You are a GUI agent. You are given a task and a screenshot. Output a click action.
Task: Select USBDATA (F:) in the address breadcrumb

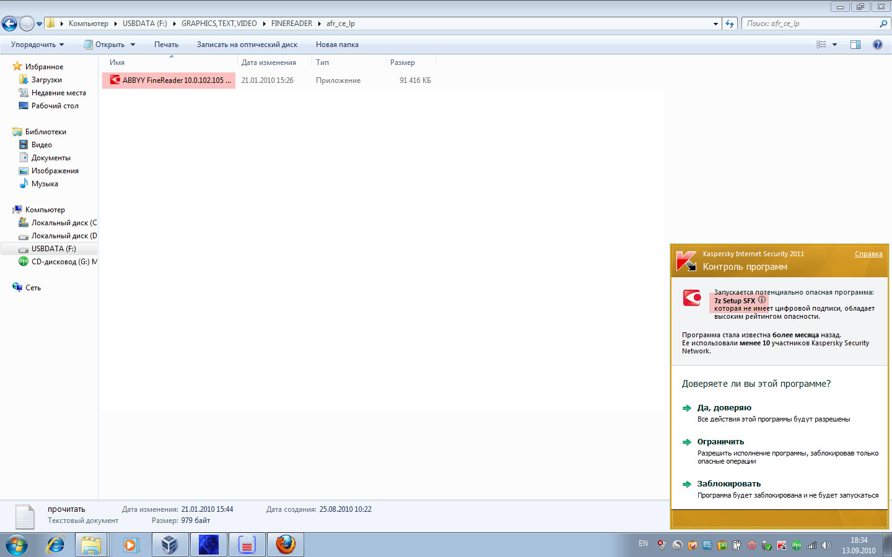tap(144, 24)
